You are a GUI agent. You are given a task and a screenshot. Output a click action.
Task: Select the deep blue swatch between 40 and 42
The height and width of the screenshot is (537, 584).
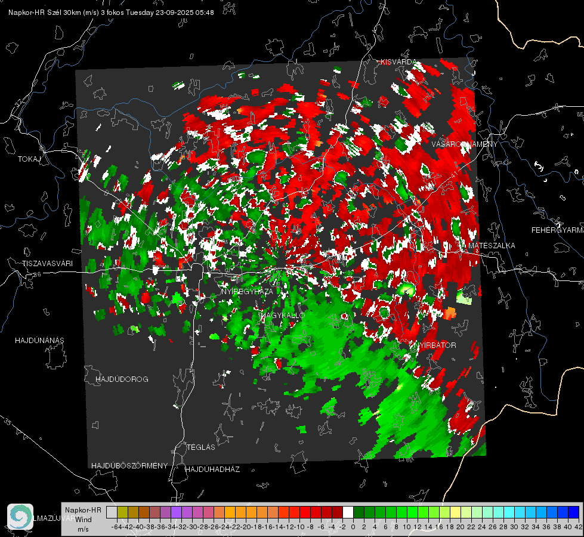coord(574,513)
